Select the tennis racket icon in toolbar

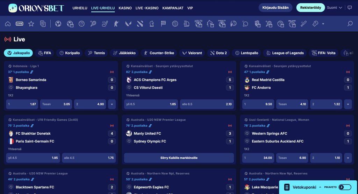click(93, 23)
